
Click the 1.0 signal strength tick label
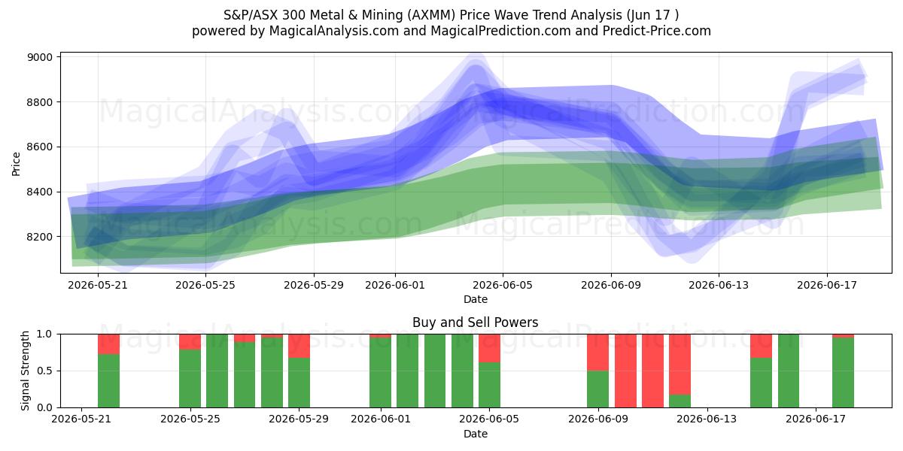[45, 334]
